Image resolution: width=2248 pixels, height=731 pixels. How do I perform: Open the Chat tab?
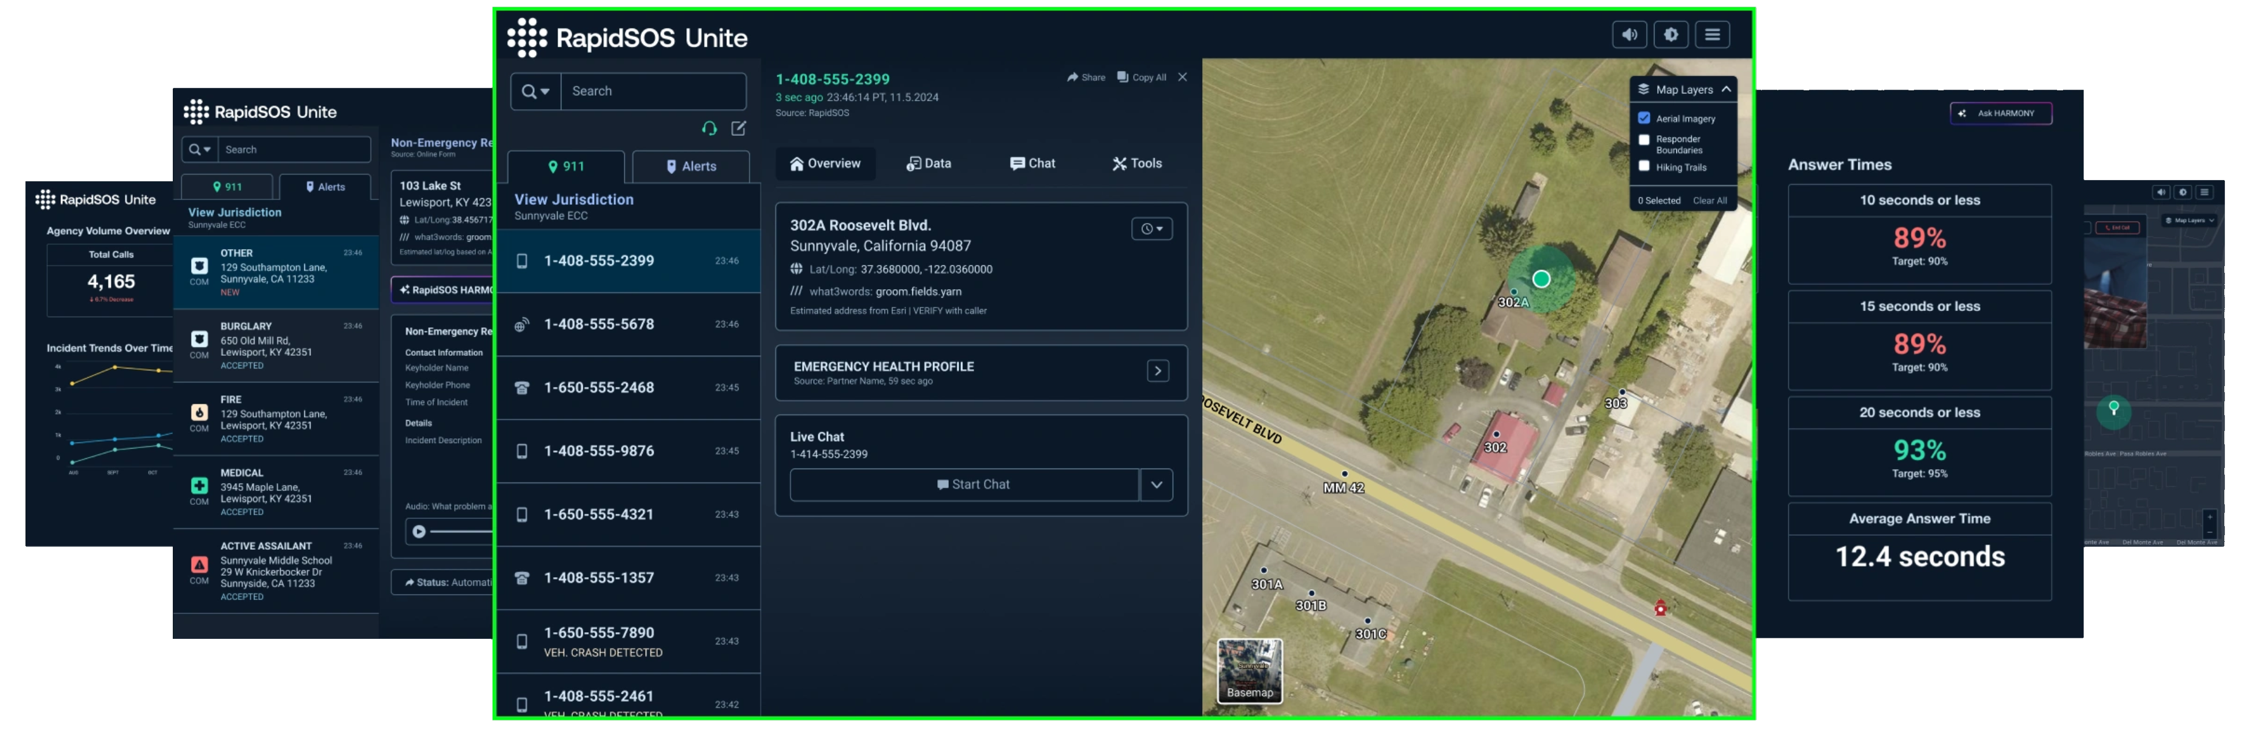1032,164
